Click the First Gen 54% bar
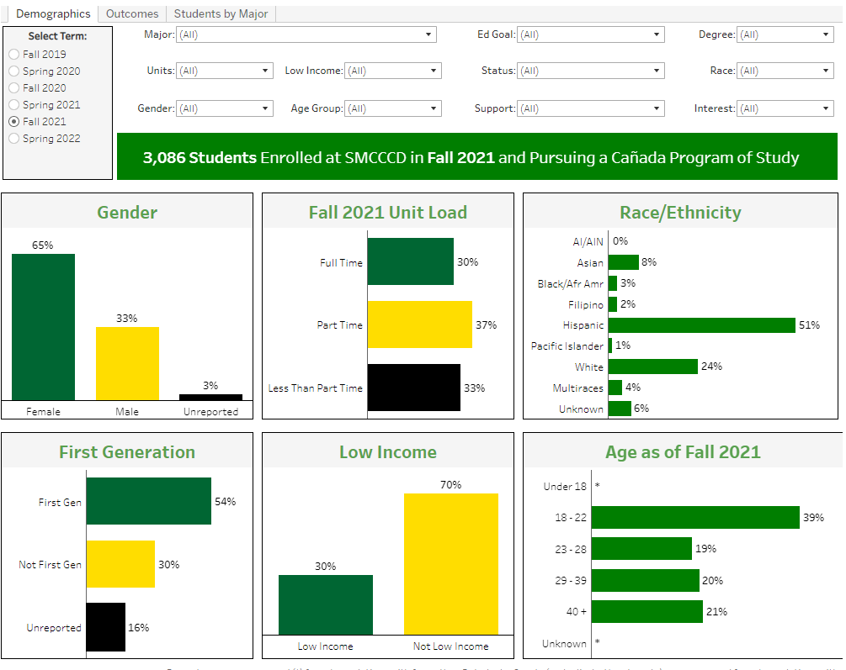Image resolution: width=846 pixels, height=670 pixels. point(149,501)
